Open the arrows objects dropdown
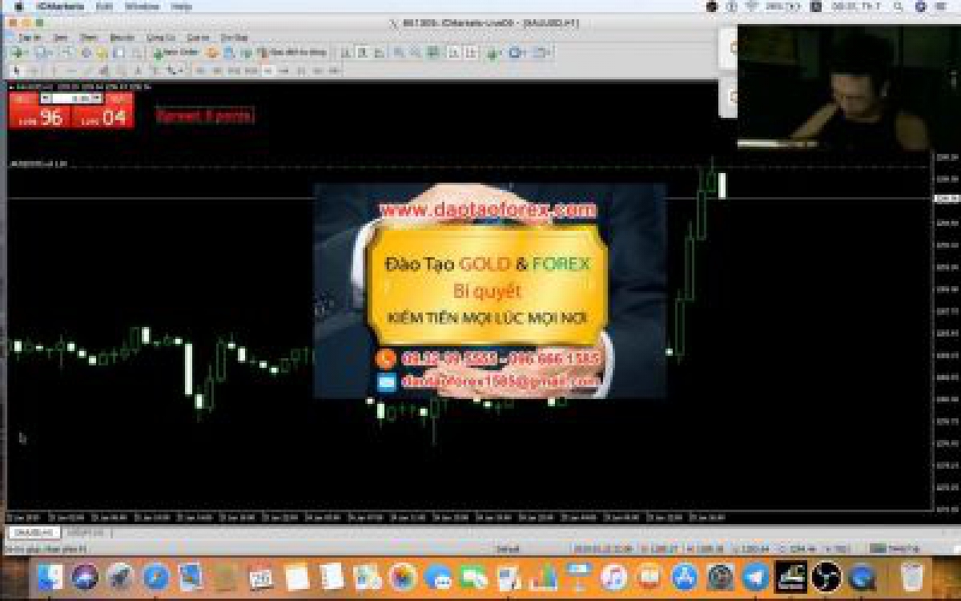 pyautogui.click(x=175, y=71)
